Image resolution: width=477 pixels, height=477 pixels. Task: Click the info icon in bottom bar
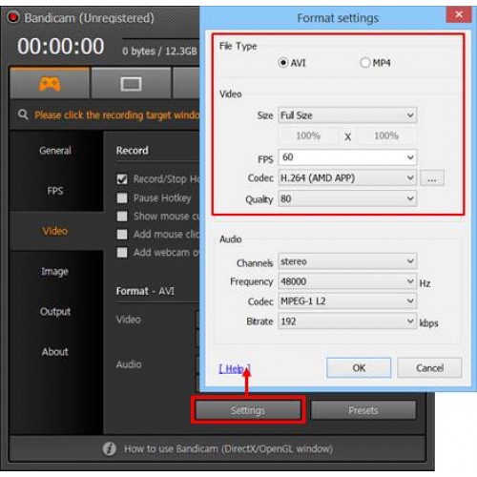click(x=110, y=448)
